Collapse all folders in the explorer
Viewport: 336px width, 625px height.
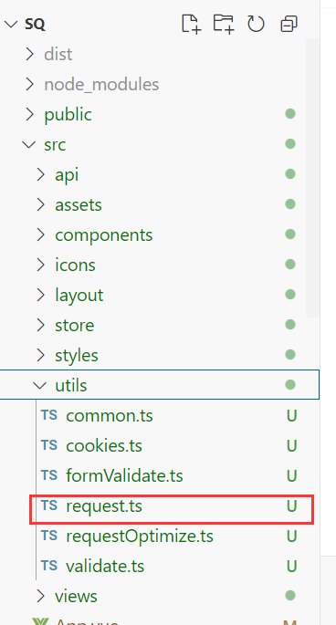[x=289, y=24]
